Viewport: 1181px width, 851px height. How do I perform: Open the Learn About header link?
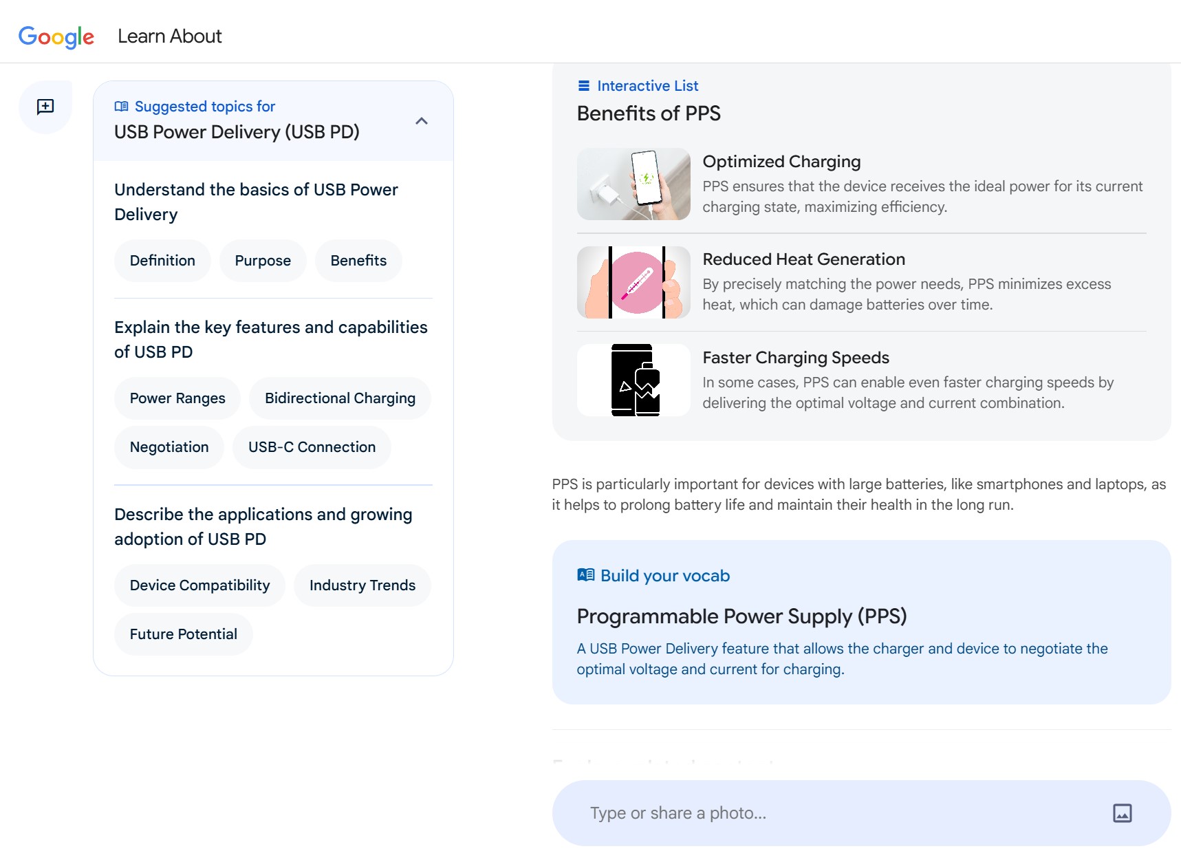tap(170, 36)
